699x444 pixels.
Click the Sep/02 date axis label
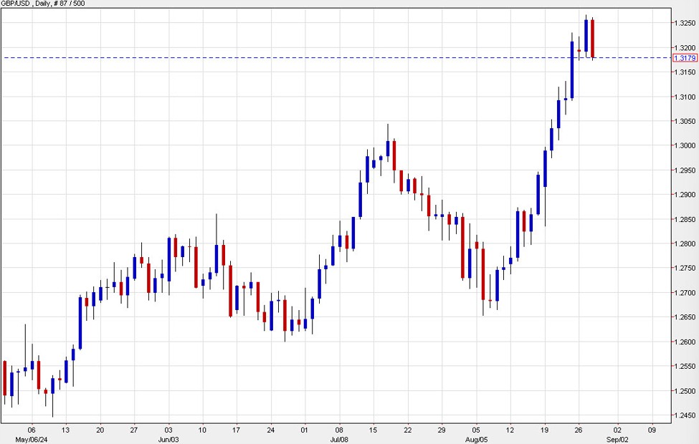click(x=617, y=440)
